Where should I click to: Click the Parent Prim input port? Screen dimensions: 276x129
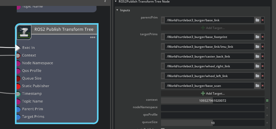coord(18,109)
